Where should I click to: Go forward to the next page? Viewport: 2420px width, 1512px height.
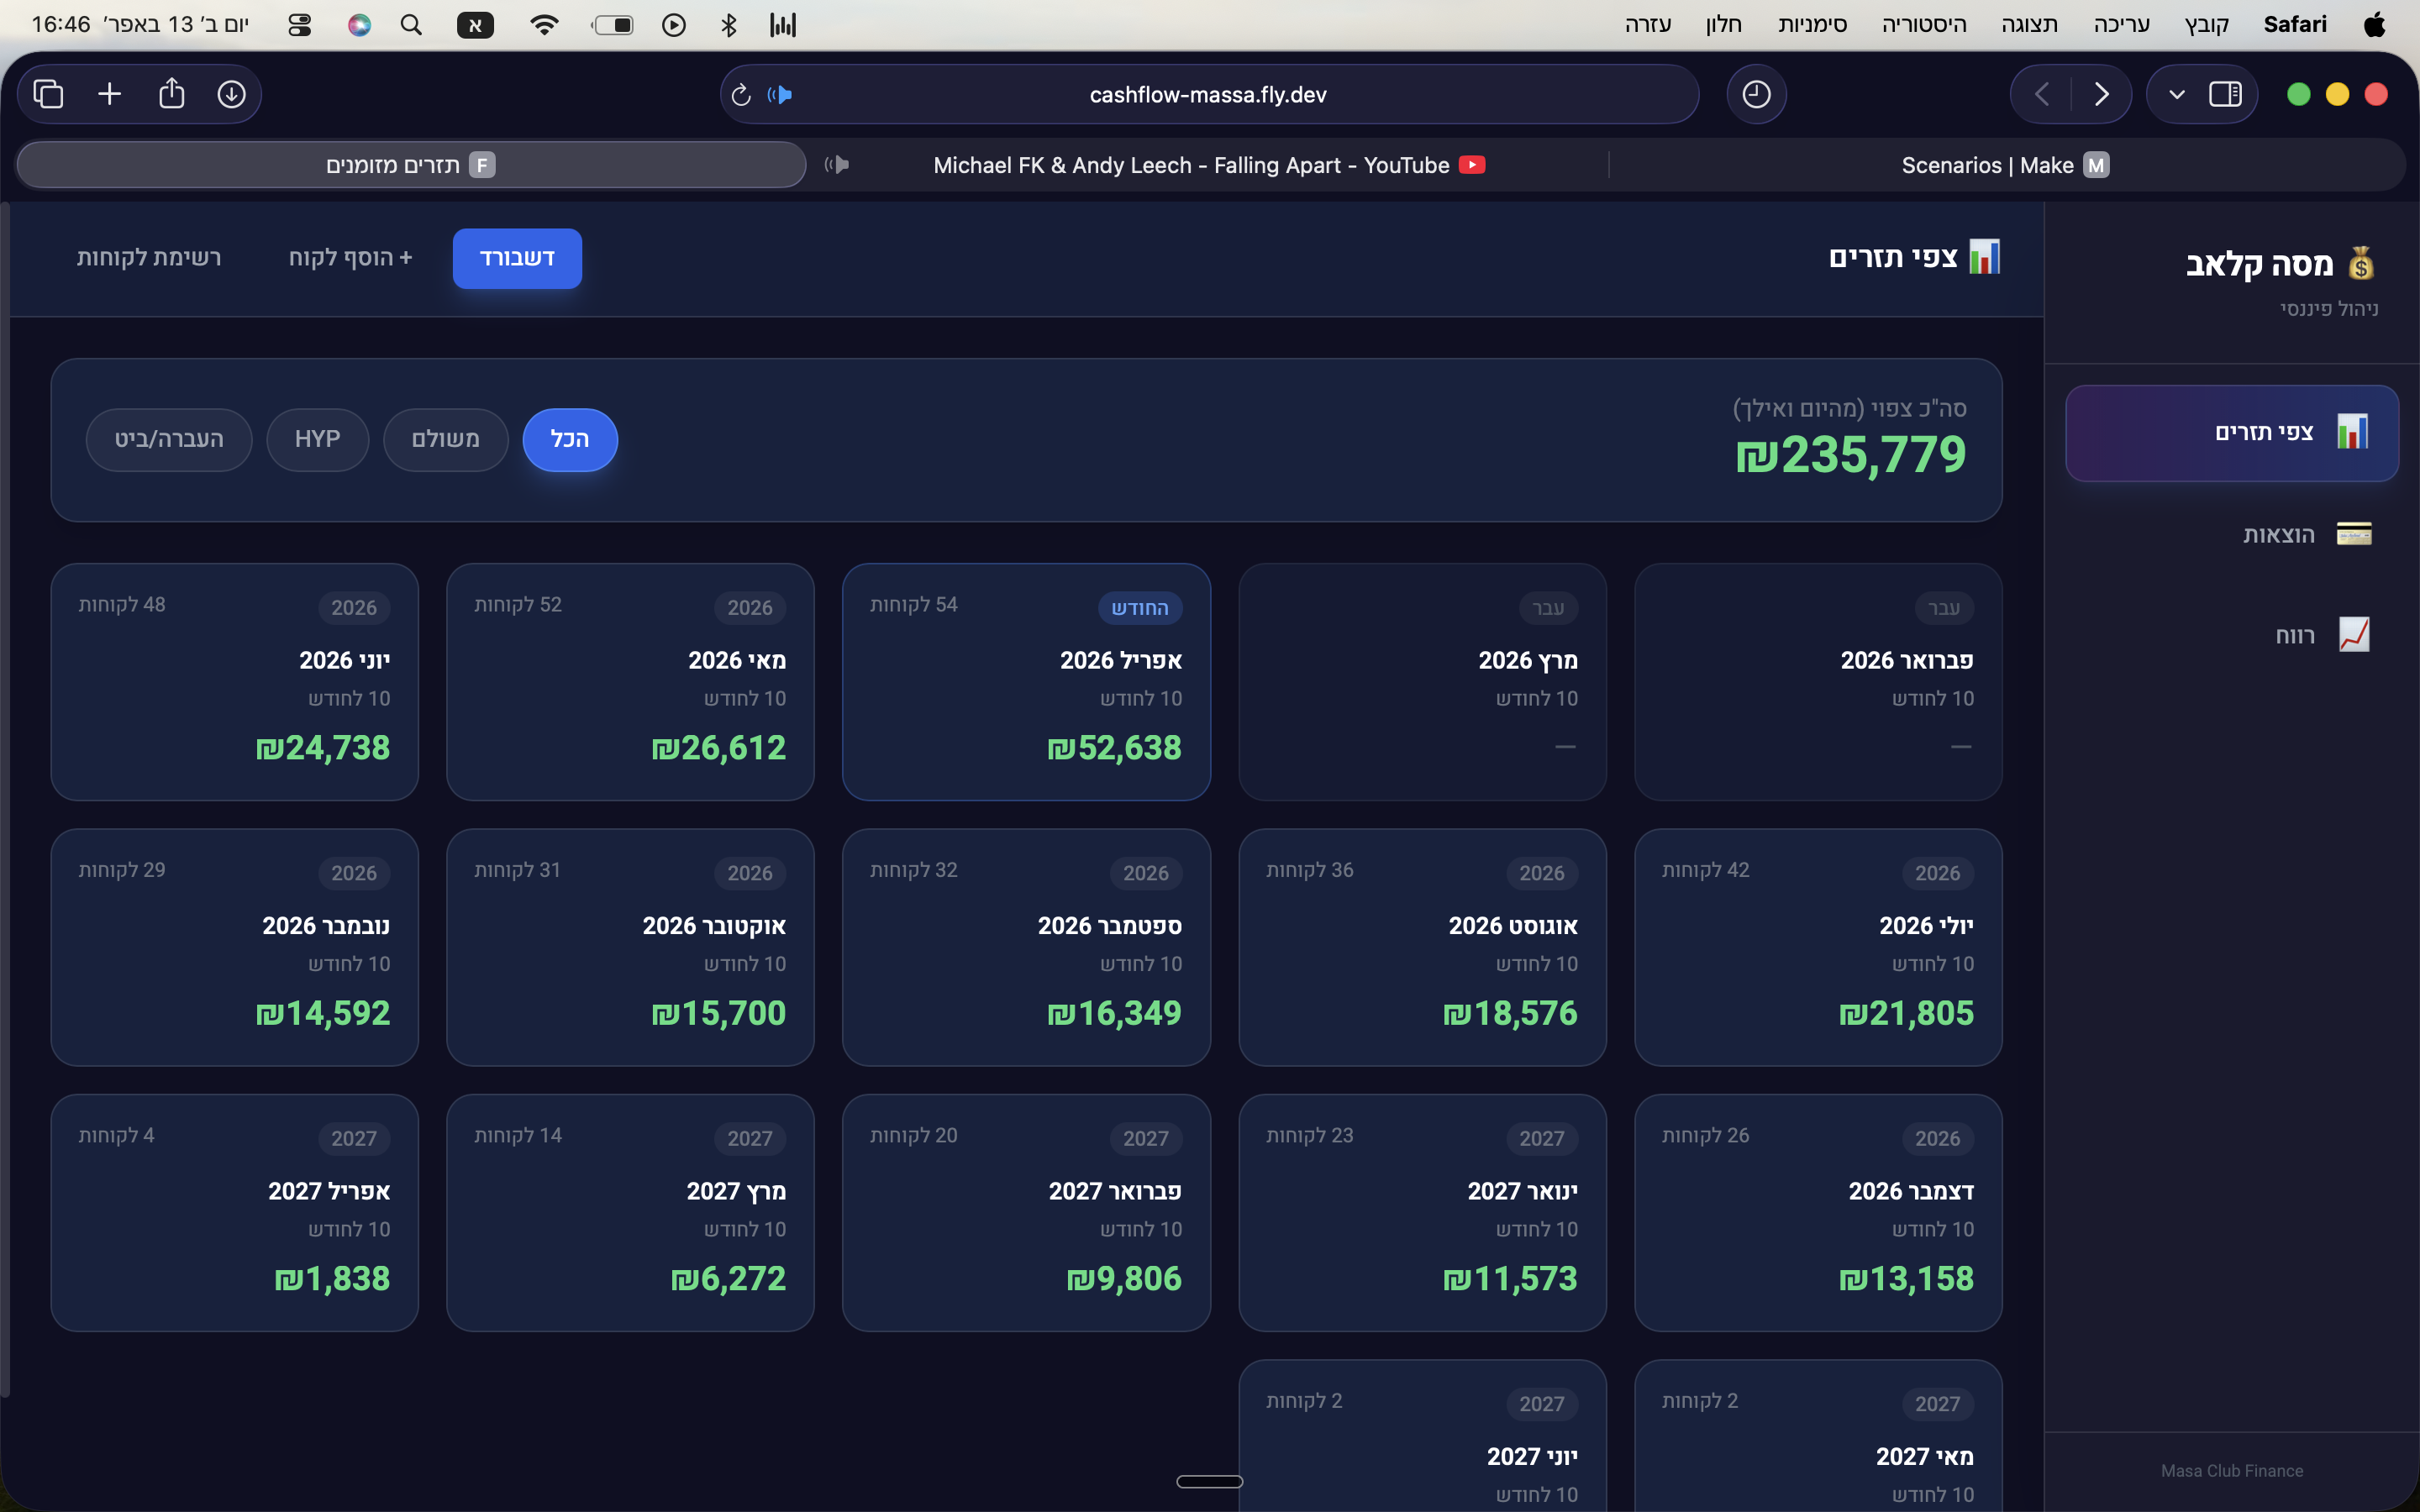pyautogui.click(x=2101, y=94)
